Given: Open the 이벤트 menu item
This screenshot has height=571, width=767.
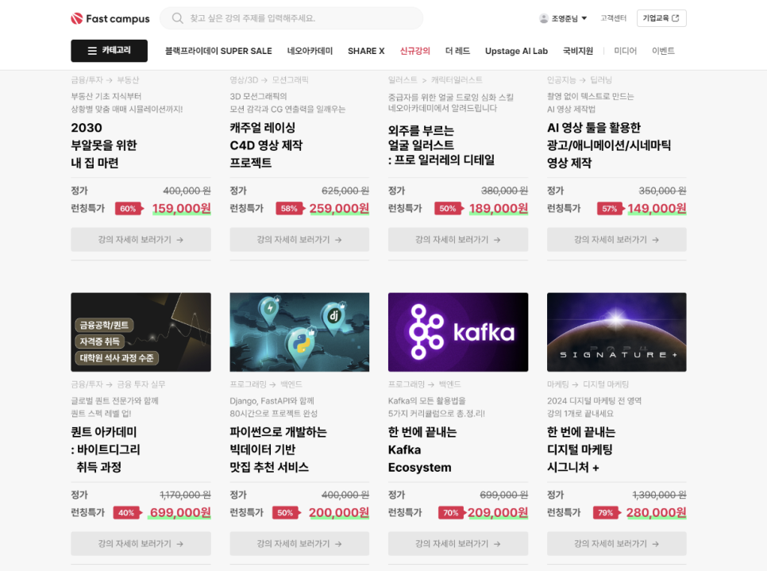Looking at the screenshot, I should [x=663, y=51].
